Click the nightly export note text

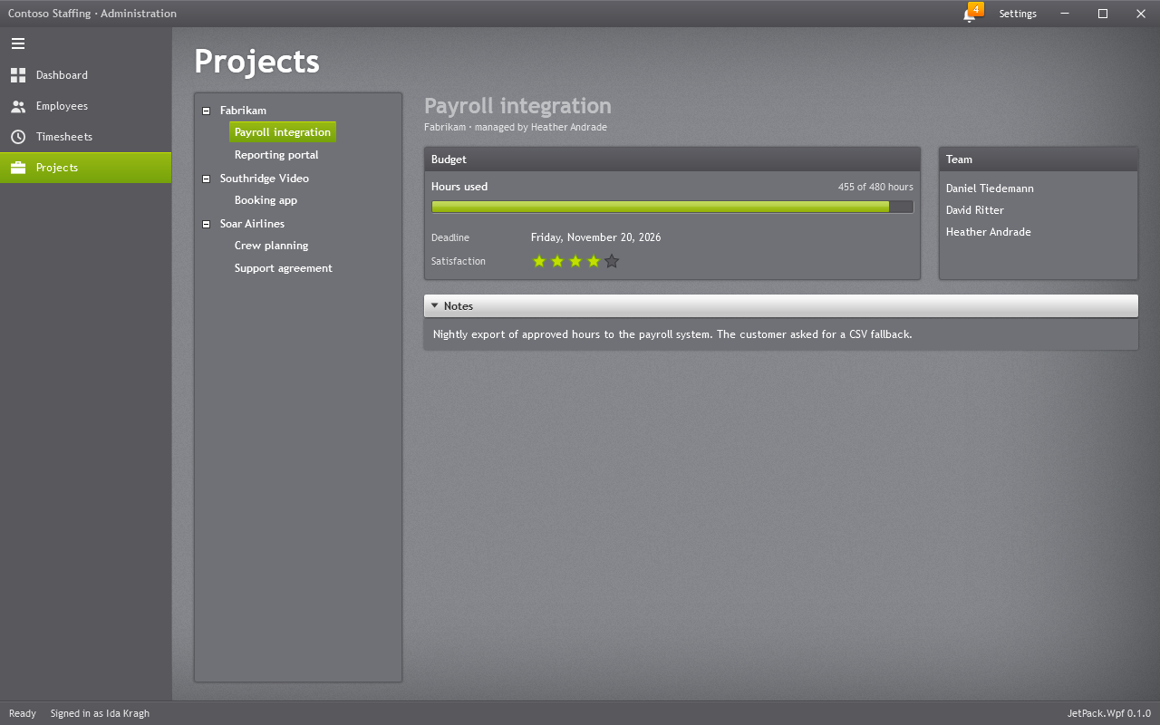(x=672, y=334)
